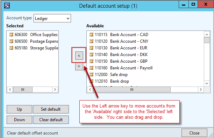Screen dimensions: 214x138
Task: Click the Down button
Action: (19, 120)
